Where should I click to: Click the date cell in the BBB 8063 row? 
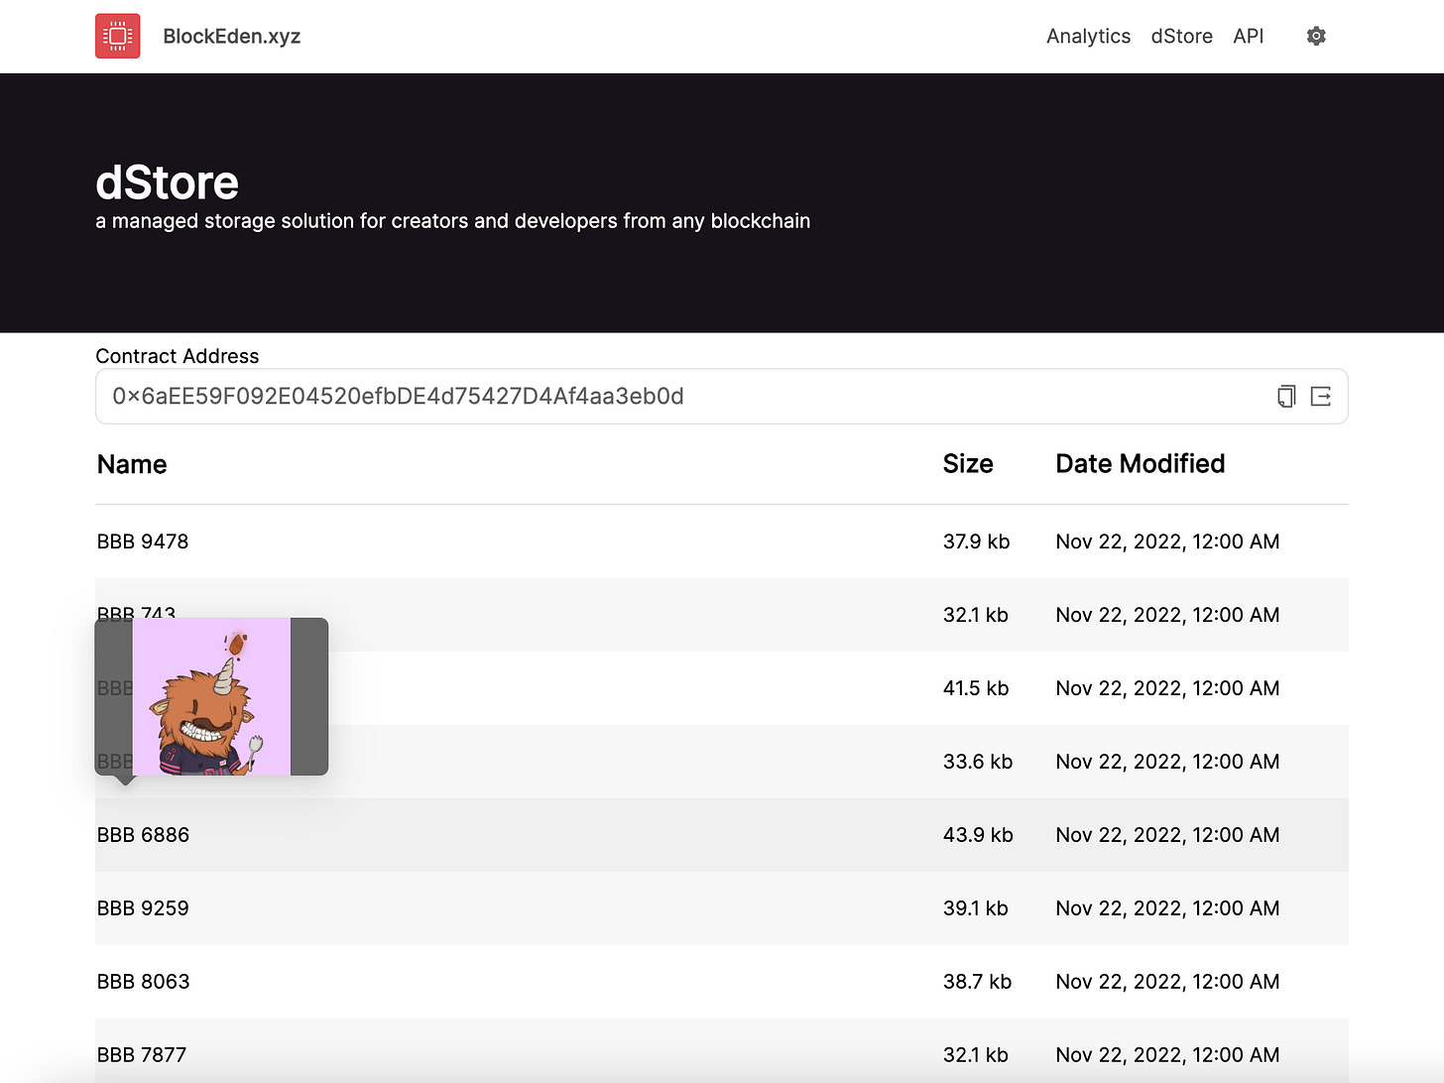tap(1167, 982)
